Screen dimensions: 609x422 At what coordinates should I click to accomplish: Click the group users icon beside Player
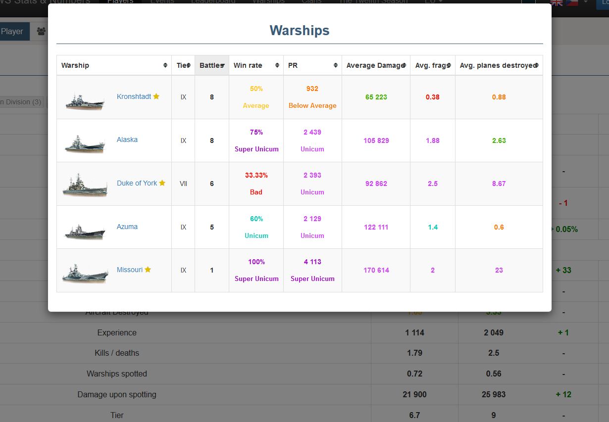(41, 31)
